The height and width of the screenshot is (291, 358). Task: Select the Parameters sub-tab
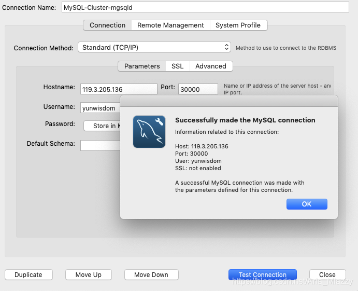142,66
